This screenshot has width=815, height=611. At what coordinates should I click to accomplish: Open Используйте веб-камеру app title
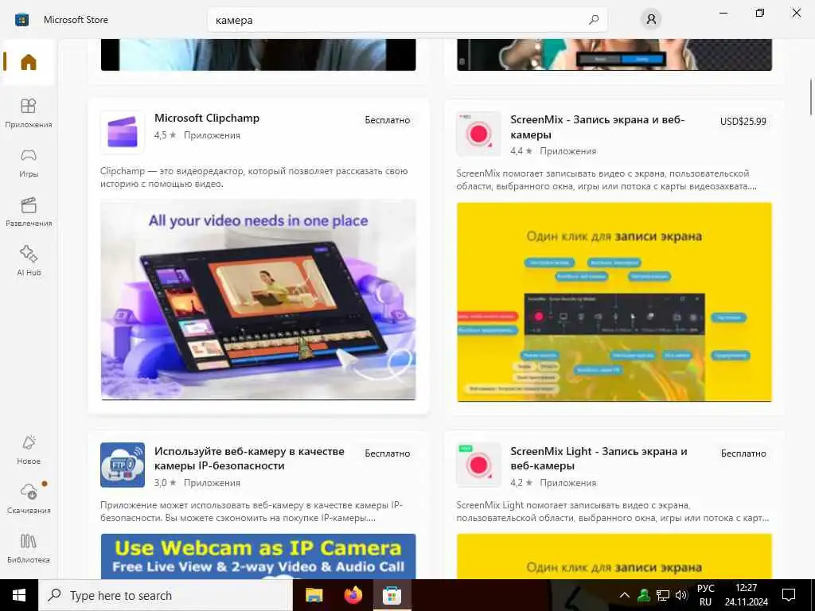tap(249, 458)
